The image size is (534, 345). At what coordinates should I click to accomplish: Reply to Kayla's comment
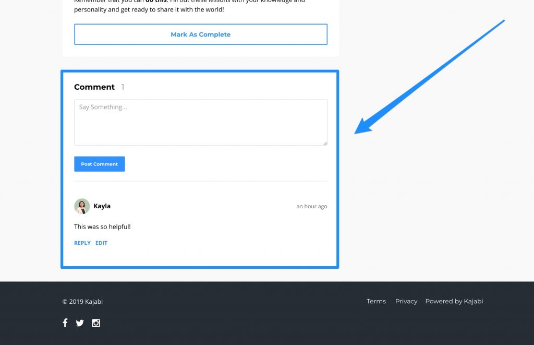82,243
